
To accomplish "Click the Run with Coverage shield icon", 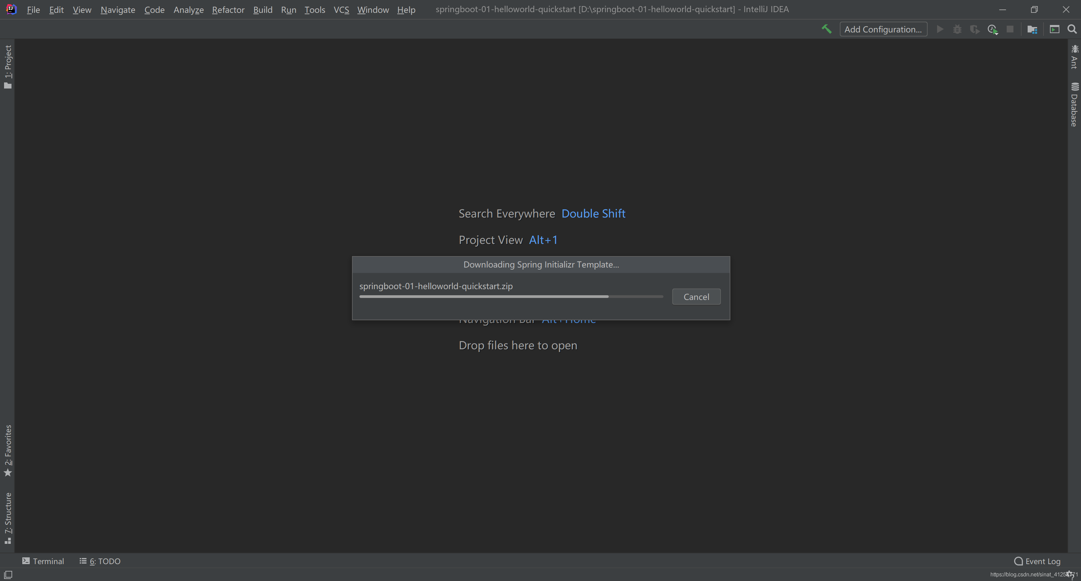I will [974, 29].
